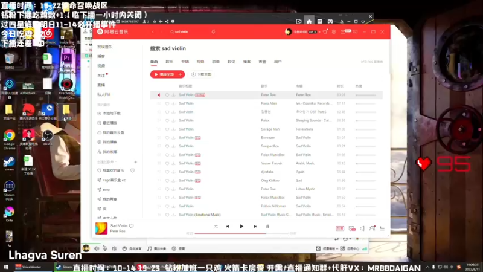Like the Yasser Farouk Sad Violin row
The width and height of the screenshot is (483, 272).
pyautogui.click(x=167, y=163)
